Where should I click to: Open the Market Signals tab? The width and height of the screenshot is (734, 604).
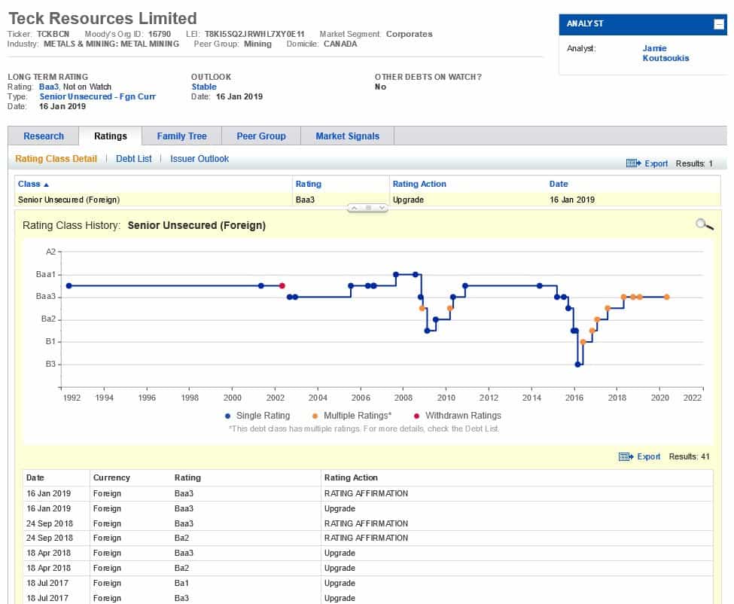tap(347, 136)
